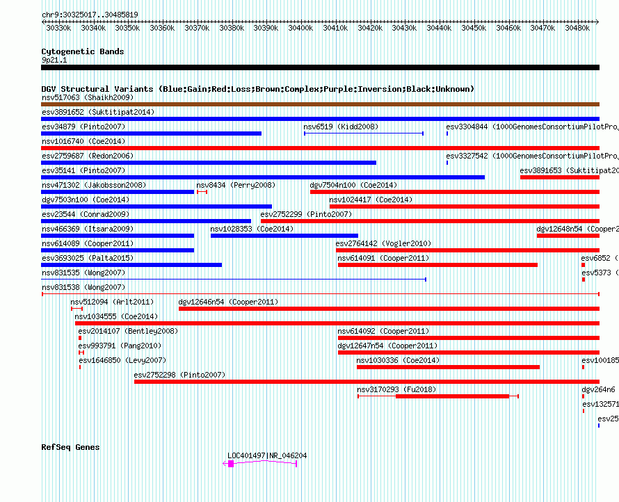
Task: Click the chr9:30325017..30485819 coordinate label
Action: click(90, 15)
